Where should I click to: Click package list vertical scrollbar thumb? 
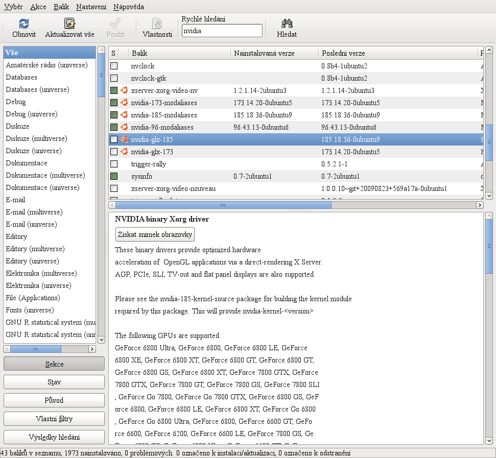489,142
